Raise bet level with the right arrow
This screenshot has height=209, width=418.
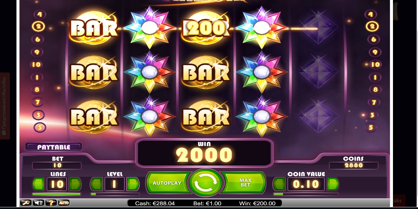point(133,184)
